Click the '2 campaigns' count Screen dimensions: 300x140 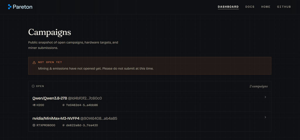pos(258,86)
